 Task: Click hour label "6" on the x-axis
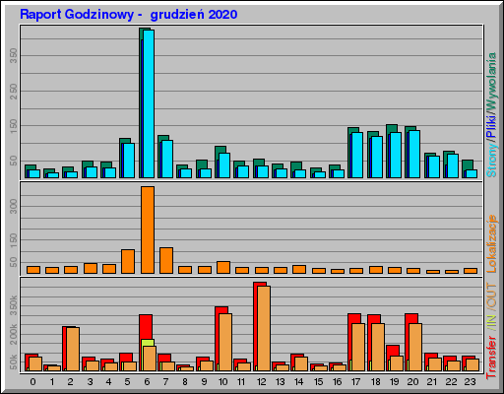click(x=147, y=382)
